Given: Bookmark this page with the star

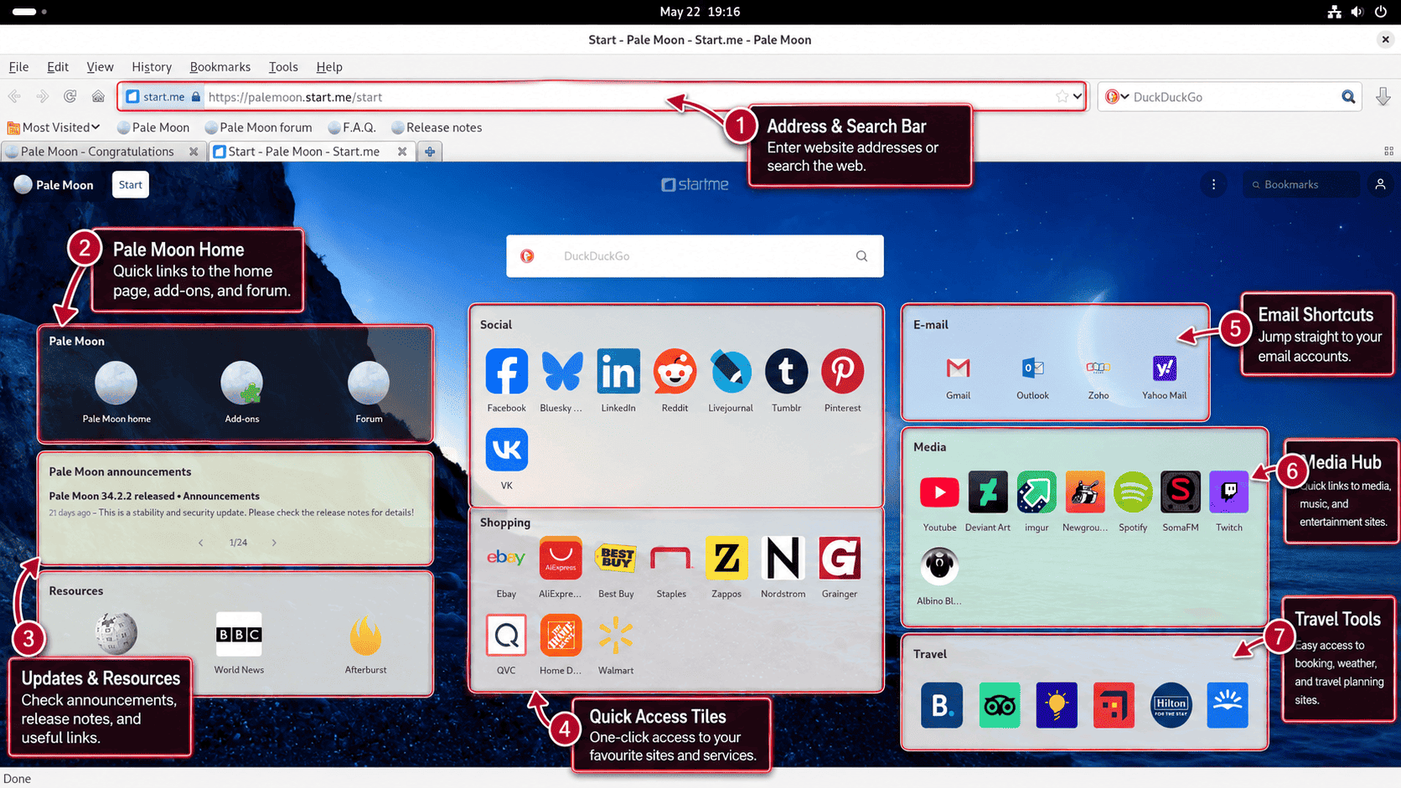Looking at the screenshot, I should tap(1062, 96).
